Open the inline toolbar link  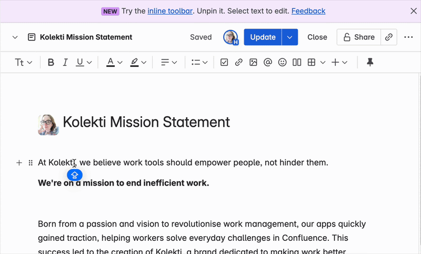(x=170, y=11)
